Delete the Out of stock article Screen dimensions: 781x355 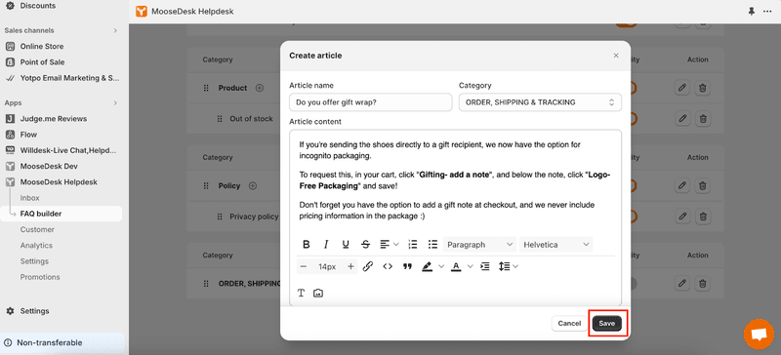coord(702,119)
